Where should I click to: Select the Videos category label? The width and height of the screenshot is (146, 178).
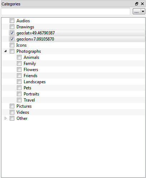point(23,112)
